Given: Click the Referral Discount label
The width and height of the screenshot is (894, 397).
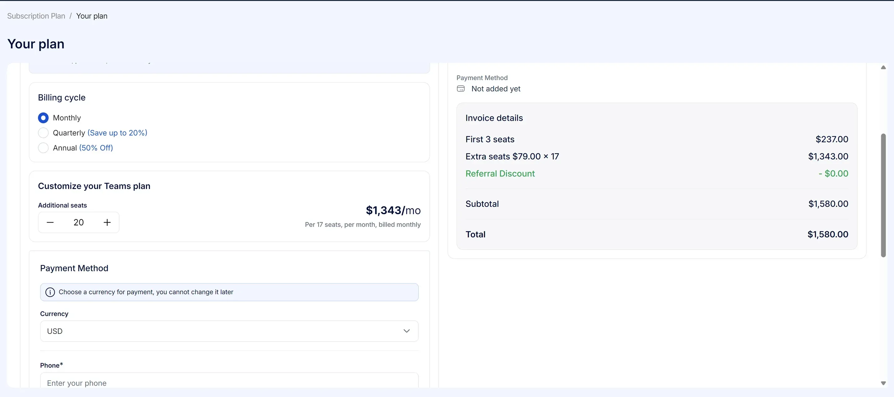Looking at the screenshot, I should click(500, 174).
